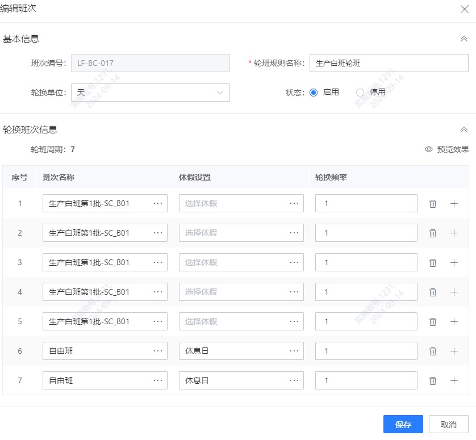This screenshot has width=476, height=440.
Task: Delete row 6 自由班 using trash icon
Action: [433, 350]
